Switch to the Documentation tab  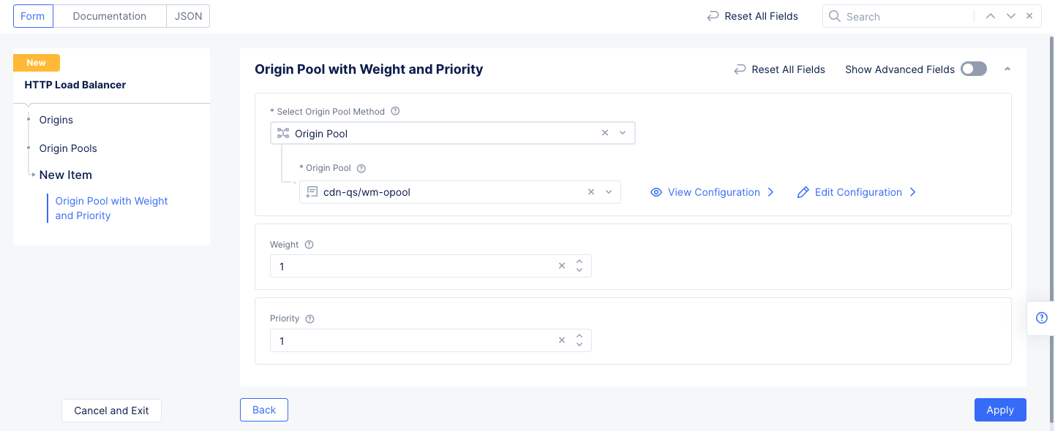pos(110,16)
